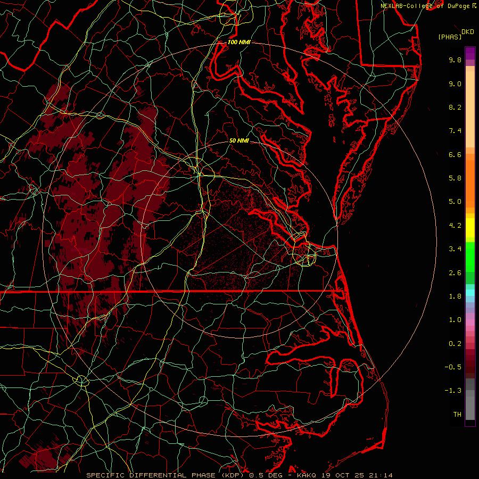
Task: Click the "TH" threshold label on the scale
Action: pyautogui.click(x=457, y=415)
